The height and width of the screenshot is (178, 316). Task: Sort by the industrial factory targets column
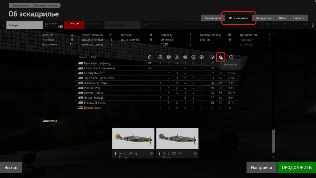pos(193,57)
